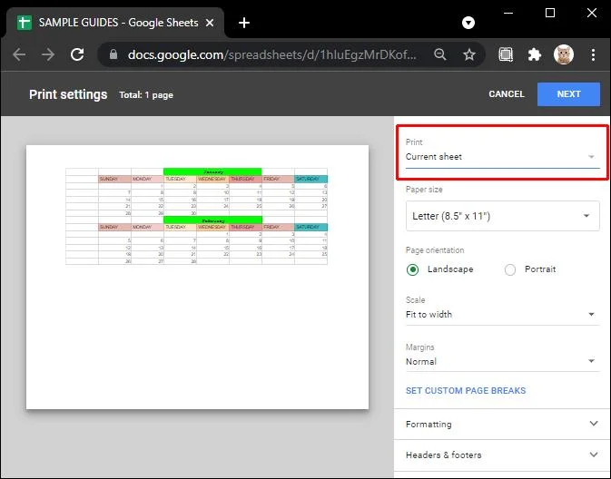Click the circled down-arrow icon in title bar
The width and height of the screenshot is (611, 479).
(468, 23)
